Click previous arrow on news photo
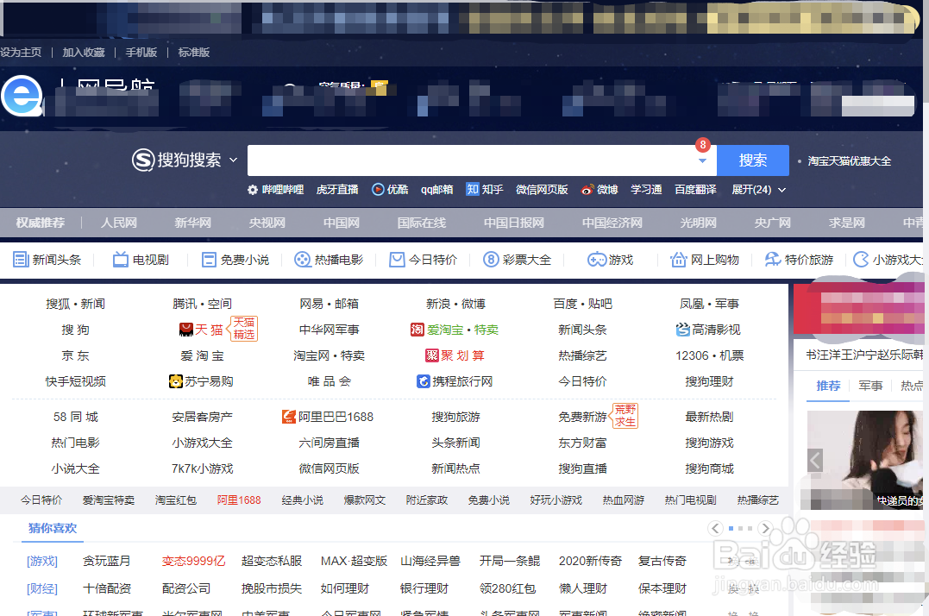Screen dimensions: 929x616 click(815, 460)
